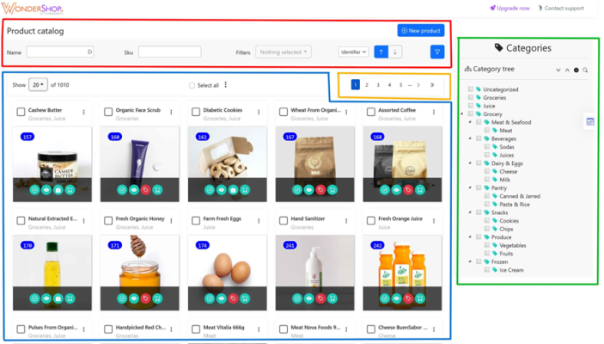Check the Uncategorized category checkbox

coord(470,89)
